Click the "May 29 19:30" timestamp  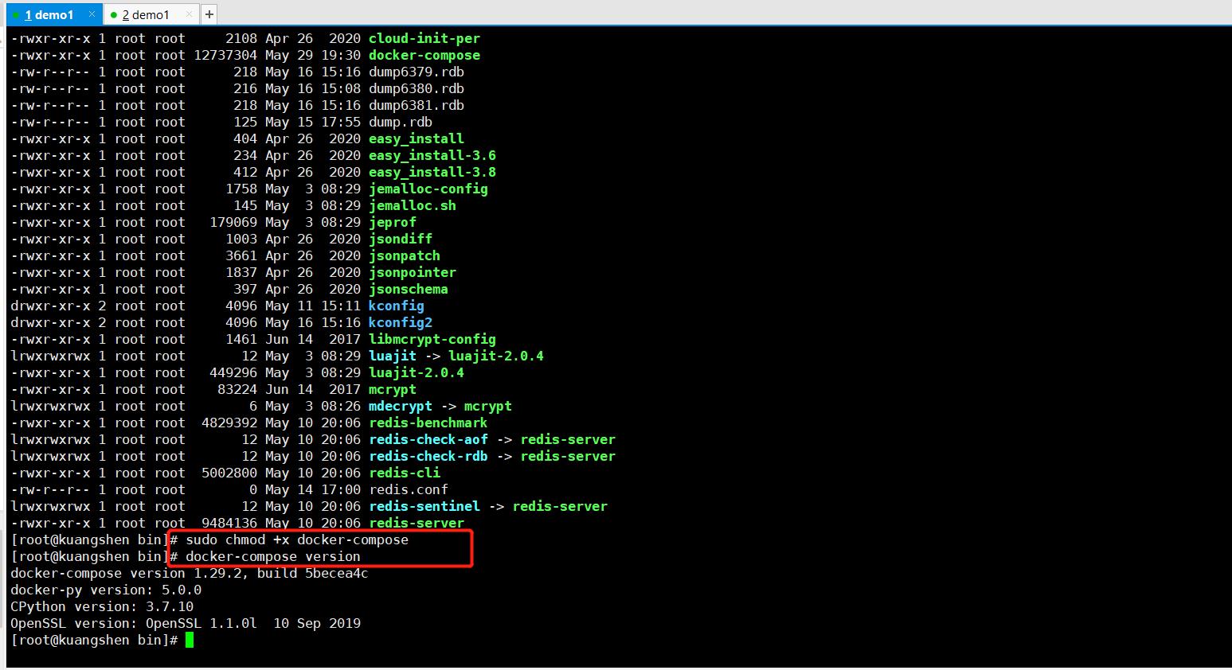313,55
